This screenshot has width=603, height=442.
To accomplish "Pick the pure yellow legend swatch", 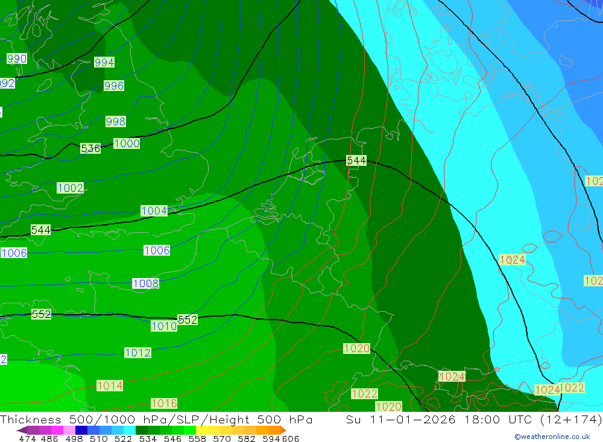I will [202, 430].
